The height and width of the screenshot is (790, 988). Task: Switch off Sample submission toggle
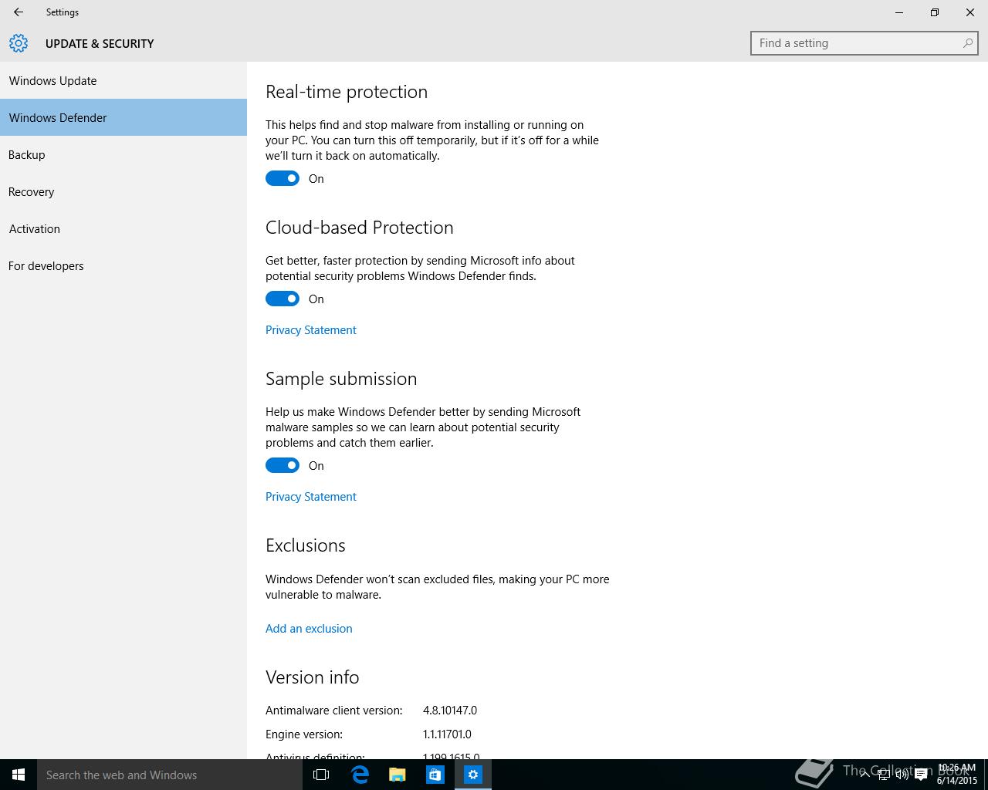pos(283,465)
